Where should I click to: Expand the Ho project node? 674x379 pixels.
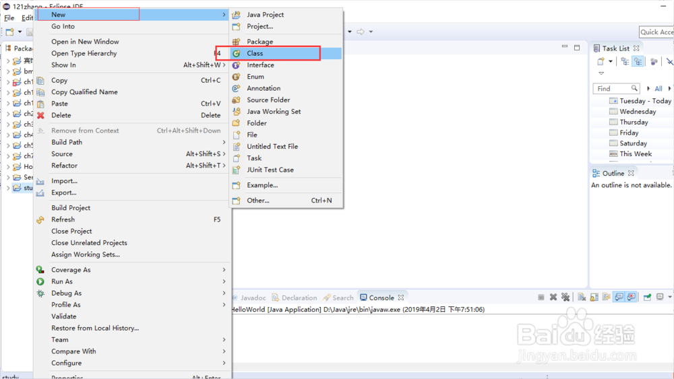pos(7,166)
